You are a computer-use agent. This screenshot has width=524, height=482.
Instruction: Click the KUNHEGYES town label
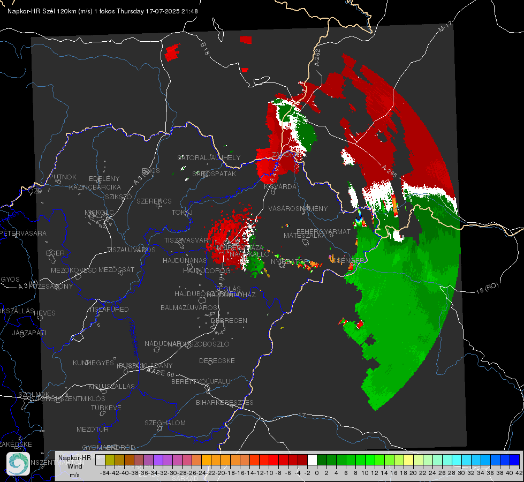click(93, 363)
